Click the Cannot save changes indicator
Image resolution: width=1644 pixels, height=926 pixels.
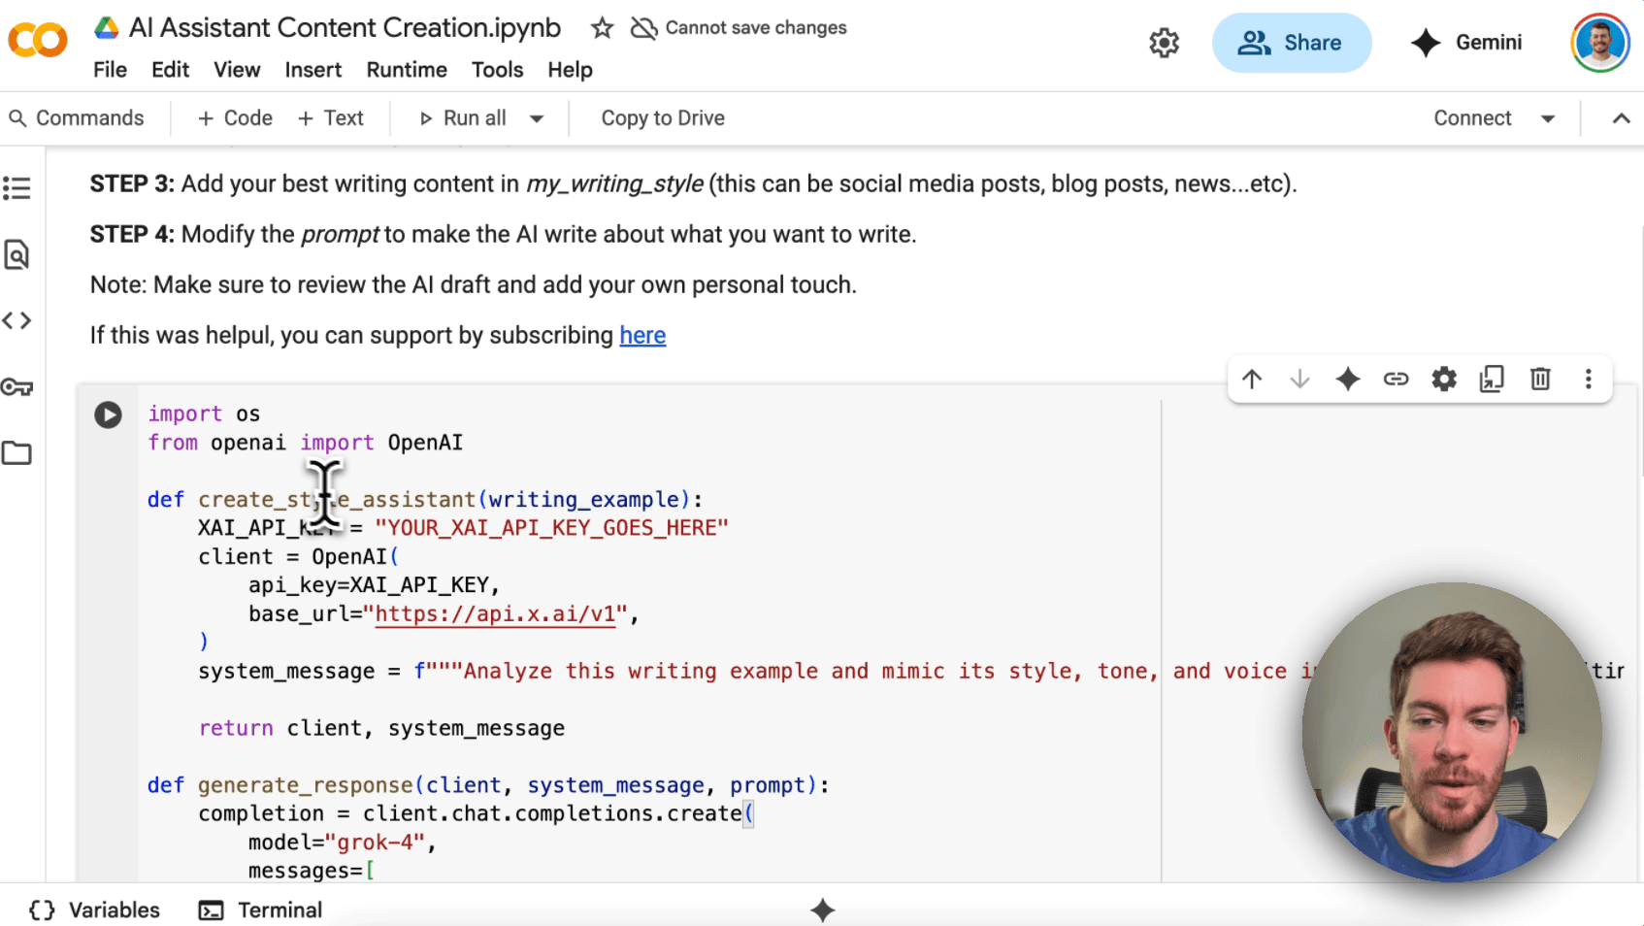(x=739, y=28)
